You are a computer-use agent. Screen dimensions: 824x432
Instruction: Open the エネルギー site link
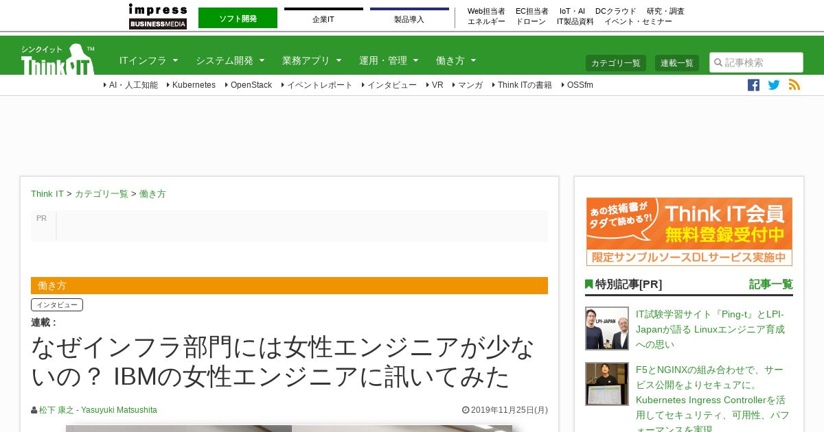(x=486, y=21)
